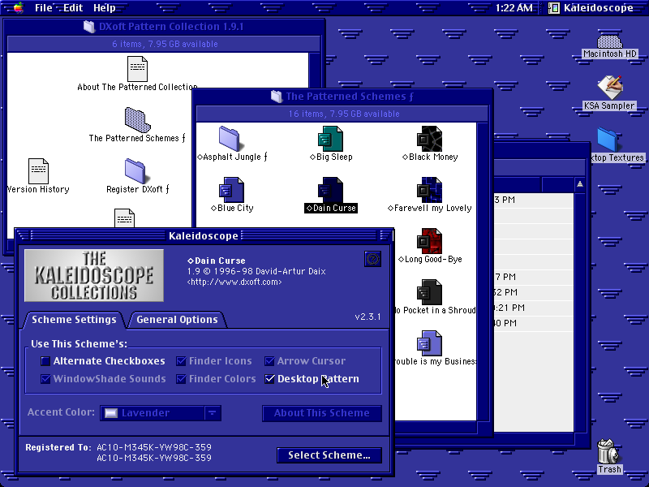The width and height of the screenshot is (649, 487).
Task: Click the folder icon in DXoft Pattern Collection title
Action: (x=89, y=27)
